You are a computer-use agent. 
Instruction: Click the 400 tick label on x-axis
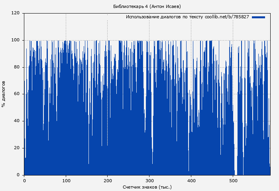point(191,181)
